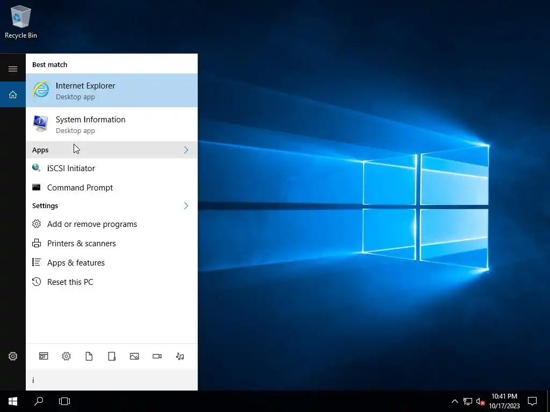Click the iSCSI Initiator globe icon

36,168
